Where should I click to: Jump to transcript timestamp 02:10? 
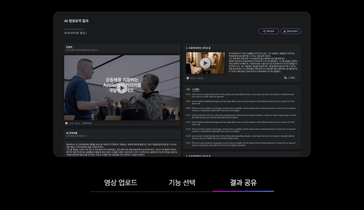point(188,122)
